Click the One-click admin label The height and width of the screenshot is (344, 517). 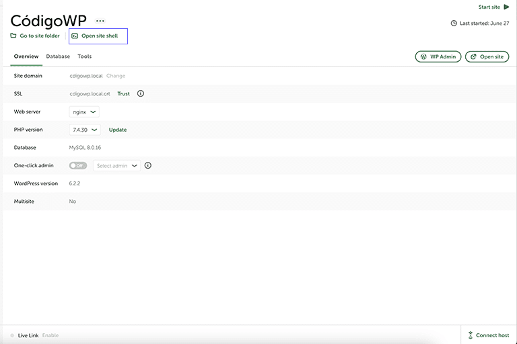point(34,165)
